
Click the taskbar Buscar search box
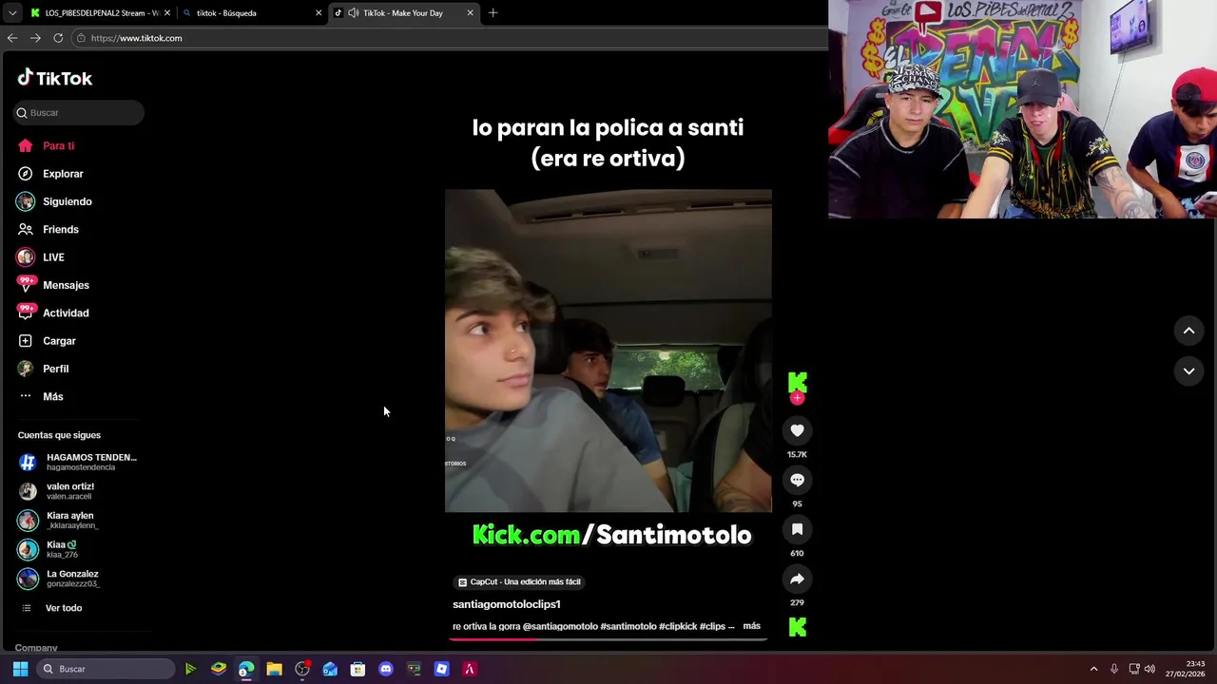click(x=106, y=669)
